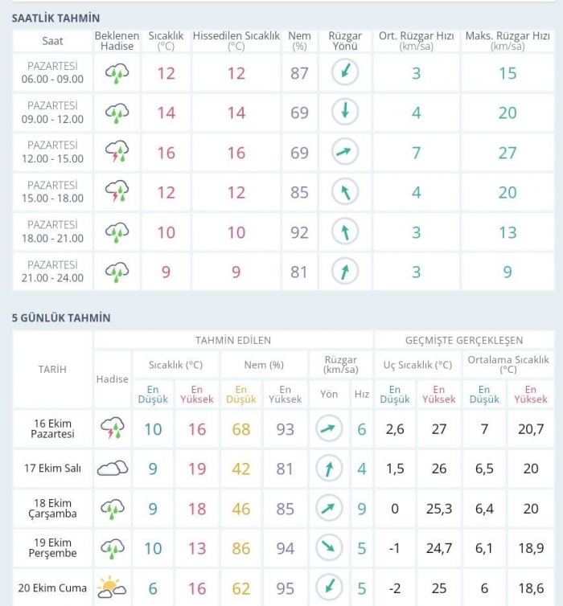Click the Beklenen Hadise column header

point(117,41)
